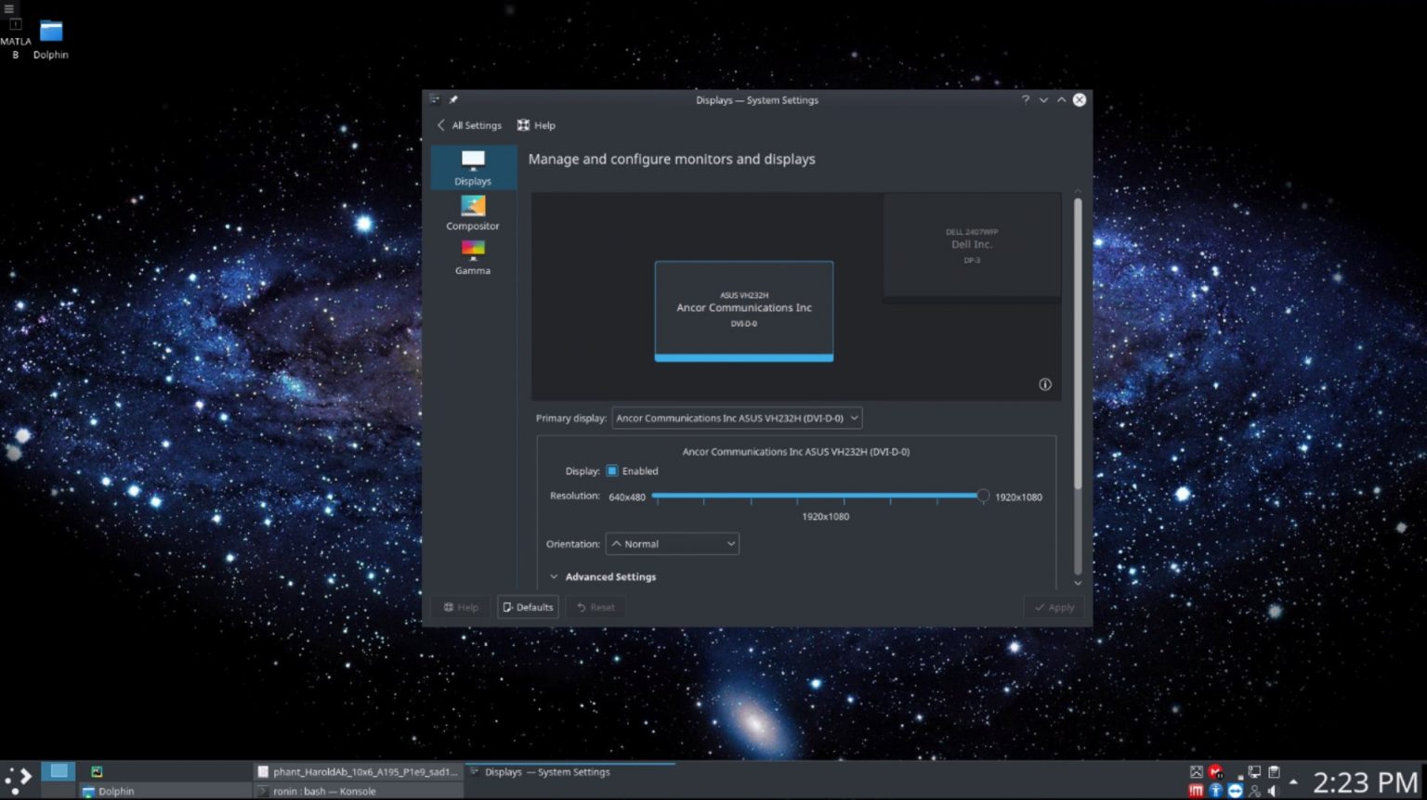1427x800 pixels.
Task: Click the info icon in the monitor preview
Action: point(1045,384)
